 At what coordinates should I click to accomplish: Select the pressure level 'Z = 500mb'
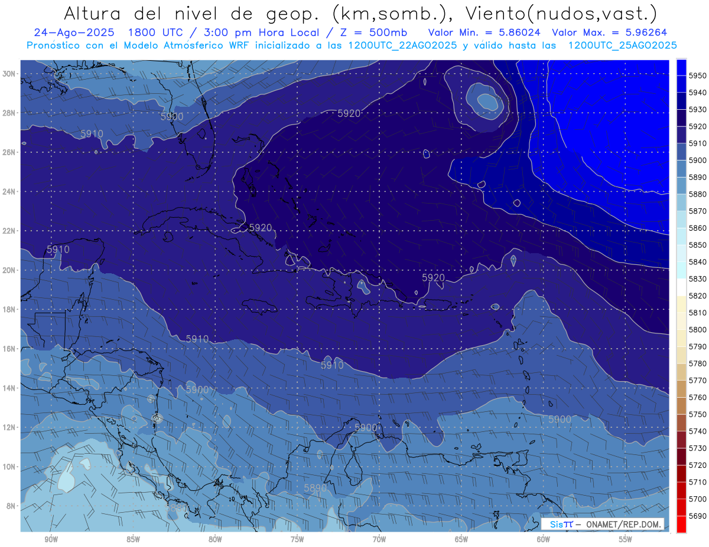373,32
